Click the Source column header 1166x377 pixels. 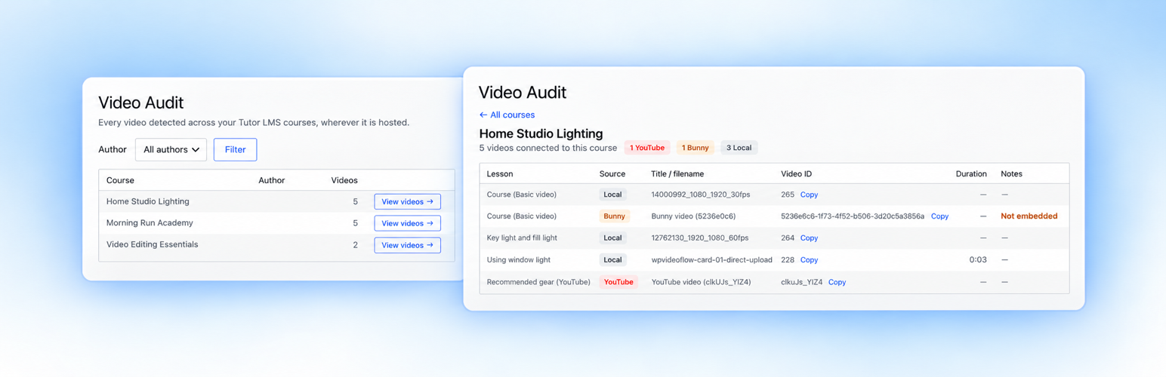tap(612, 173)
